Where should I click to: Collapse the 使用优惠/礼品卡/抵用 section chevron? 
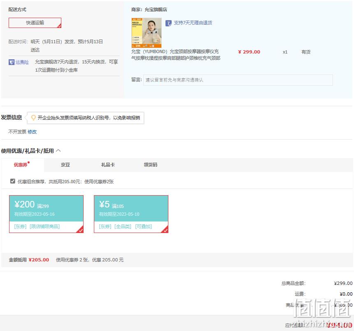pos(58,151)
